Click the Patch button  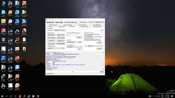[99, 49]
